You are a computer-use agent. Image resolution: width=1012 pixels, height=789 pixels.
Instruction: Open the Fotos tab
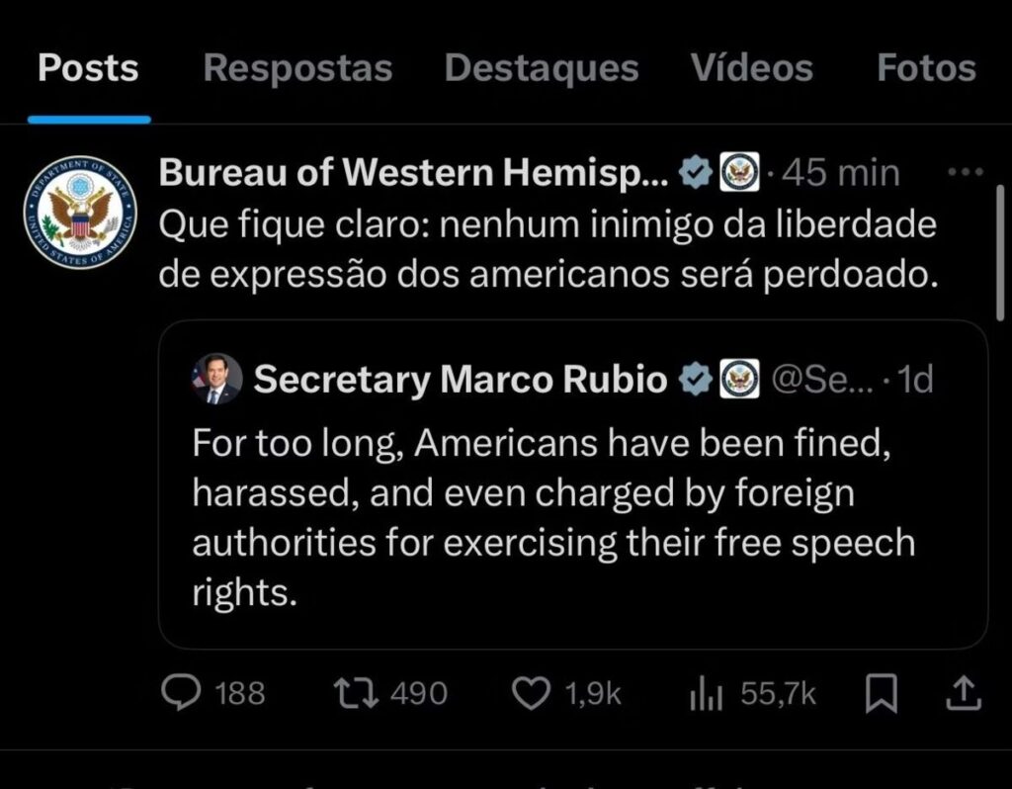click(x=926, y=68)
